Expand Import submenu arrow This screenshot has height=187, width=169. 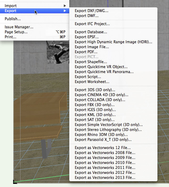tap(65, 6)
